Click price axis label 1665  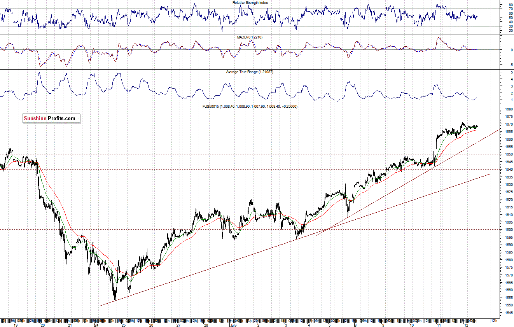point(509,132)
